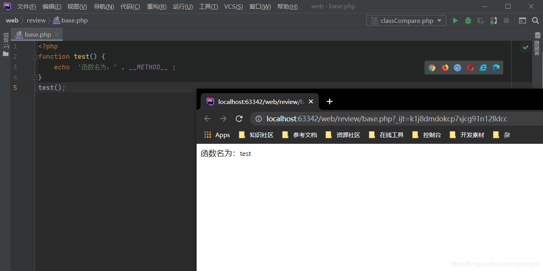
Task: Open the 窗口(W) Window menu
Action: click(x=260, y=6)
